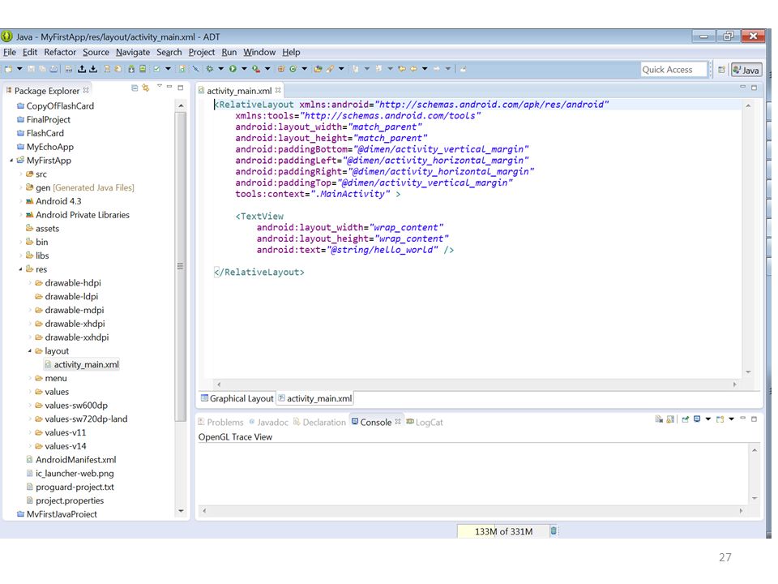Click the Debug bug toolbar icon

(210, 69)
